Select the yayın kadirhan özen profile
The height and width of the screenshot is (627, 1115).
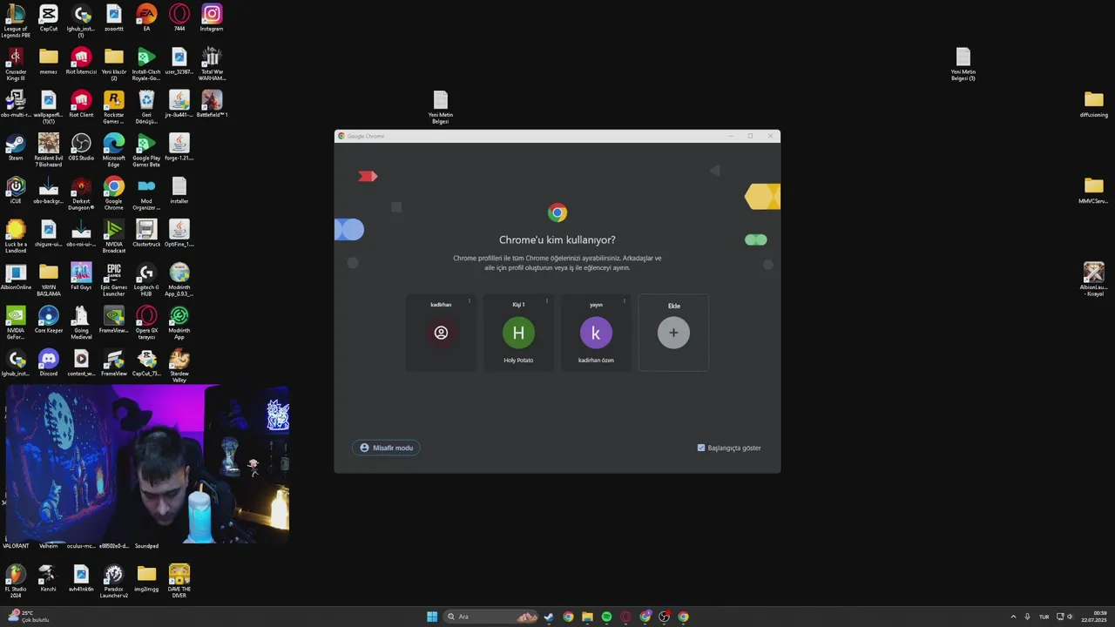click(596, 333)
